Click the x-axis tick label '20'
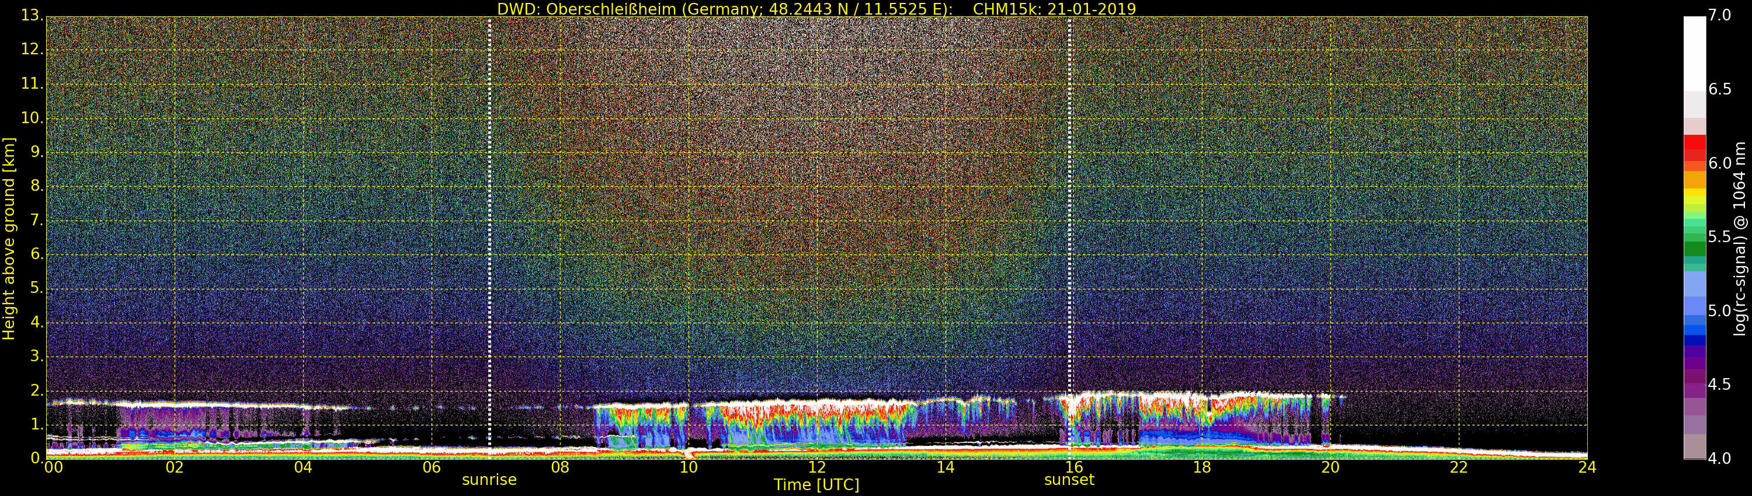This screenshot has height=496, width=1752. (1330, 467)
